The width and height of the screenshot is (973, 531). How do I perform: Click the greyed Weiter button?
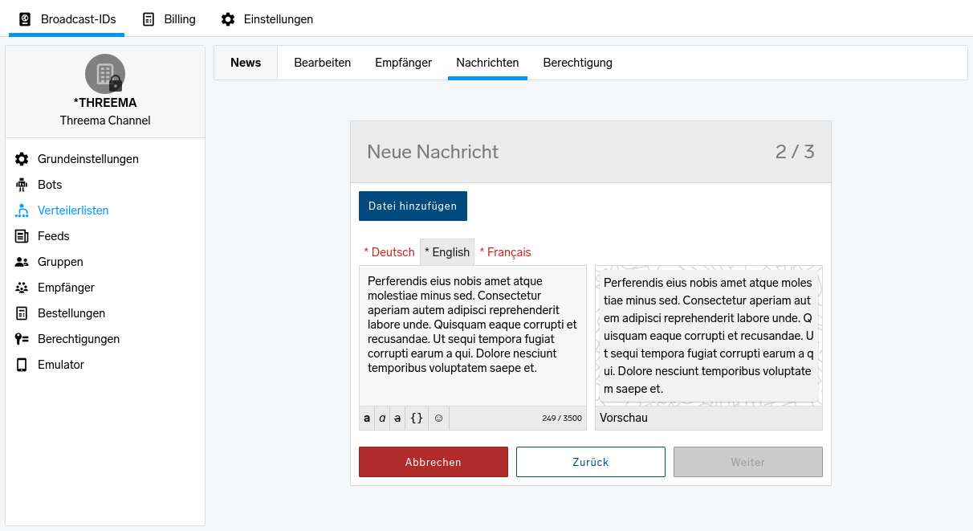click(x=748, y=462)
